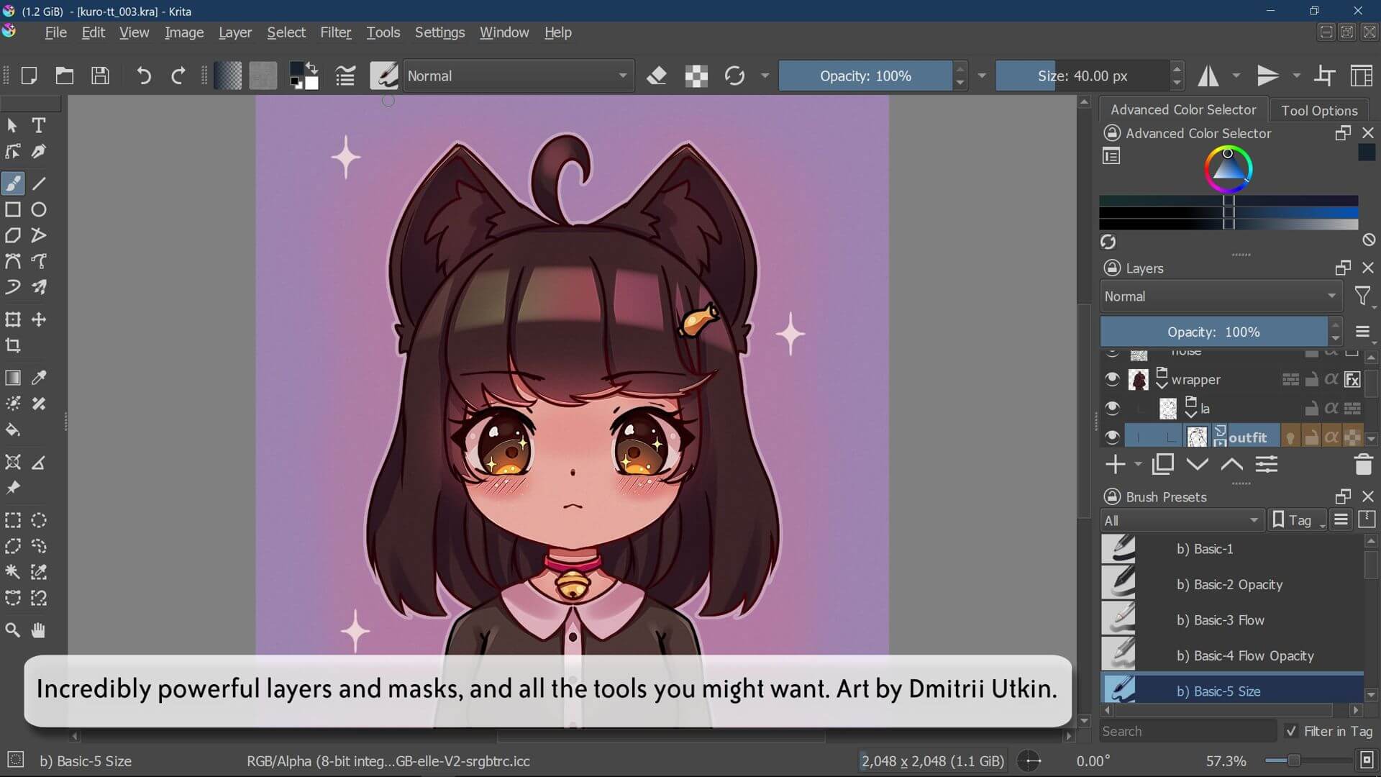The height and width of the screenshot is (777, 1381).
Task: Select the Gradient tool
Action: pyautogui.click(x=12, y=377)
